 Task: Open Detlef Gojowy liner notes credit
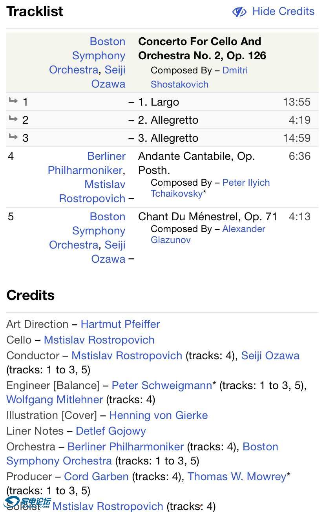click(x=111, y=431)
